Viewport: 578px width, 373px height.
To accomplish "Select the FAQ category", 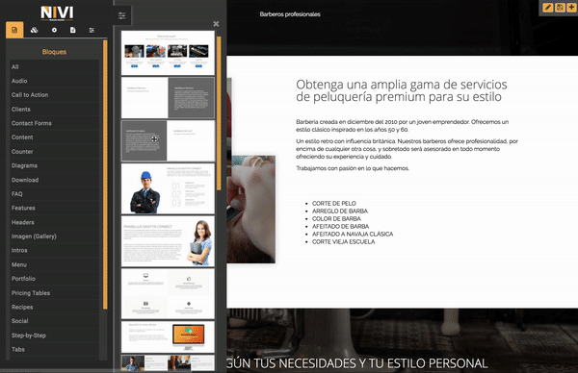I will pyautogui.click(x=54, y=194).
